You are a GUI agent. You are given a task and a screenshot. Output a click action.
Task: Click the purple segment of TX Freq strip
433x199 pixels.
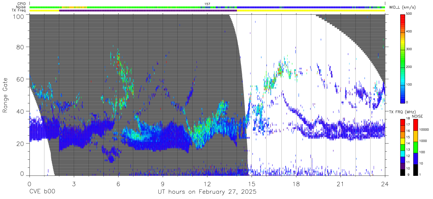[x=148, y=11]
